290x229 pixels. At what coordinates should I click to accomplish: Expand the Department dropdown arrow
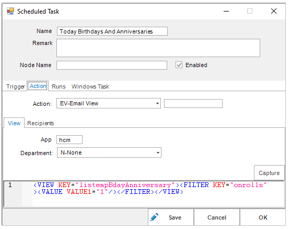click(158, 152)
